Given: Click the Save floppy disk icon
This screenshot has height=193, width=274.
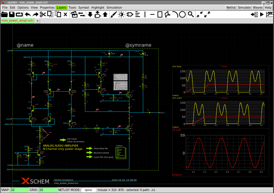Looking at the screenshot, I should pyautogui.click(x=12, y=14).
